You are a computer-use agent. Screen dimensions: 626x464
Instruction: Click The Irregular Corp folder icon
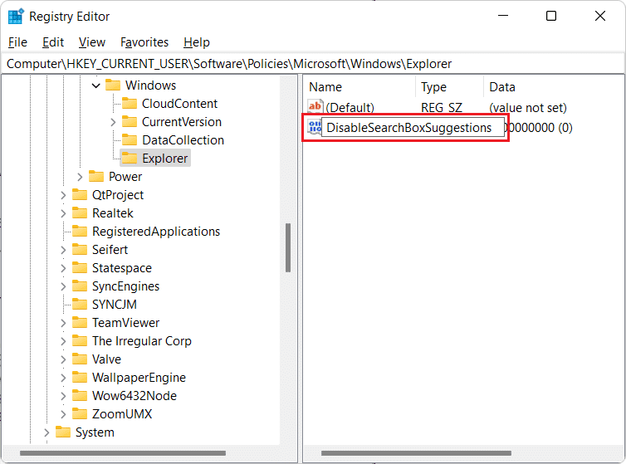pos(80,341)
